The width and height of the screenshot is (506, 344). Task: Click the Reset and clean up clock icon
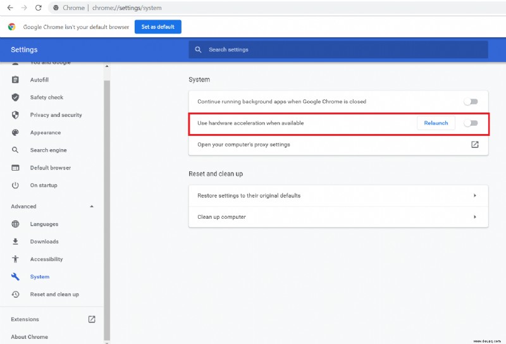15,294
